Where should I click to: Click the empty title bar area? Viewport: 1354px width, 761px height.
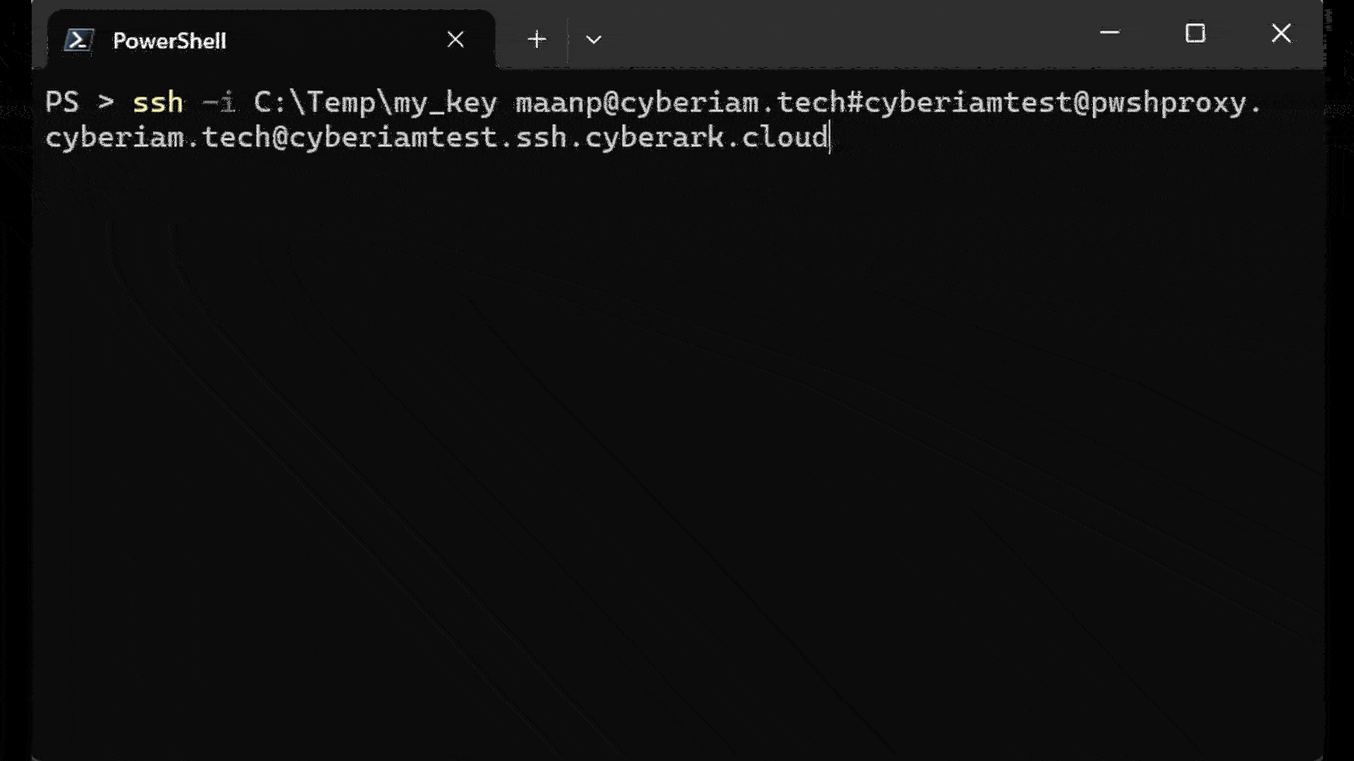(846, 35)
